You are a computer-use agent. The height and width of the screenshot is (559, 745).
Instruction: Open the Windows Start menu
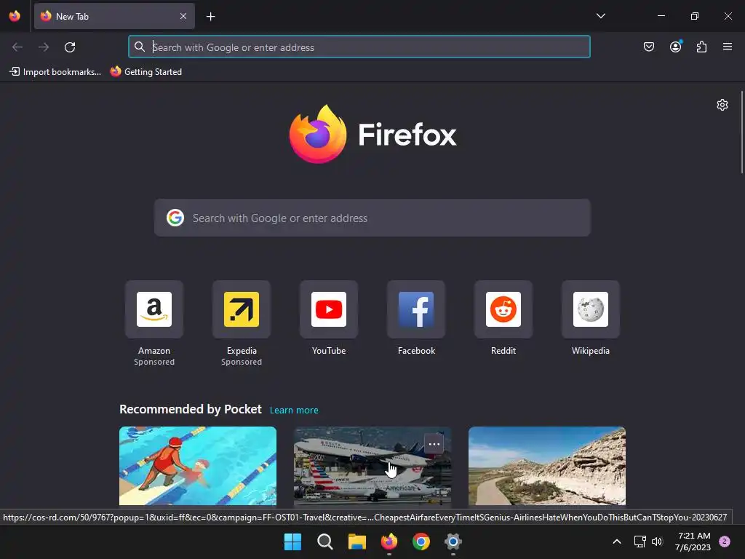click(x=292, y=542)
